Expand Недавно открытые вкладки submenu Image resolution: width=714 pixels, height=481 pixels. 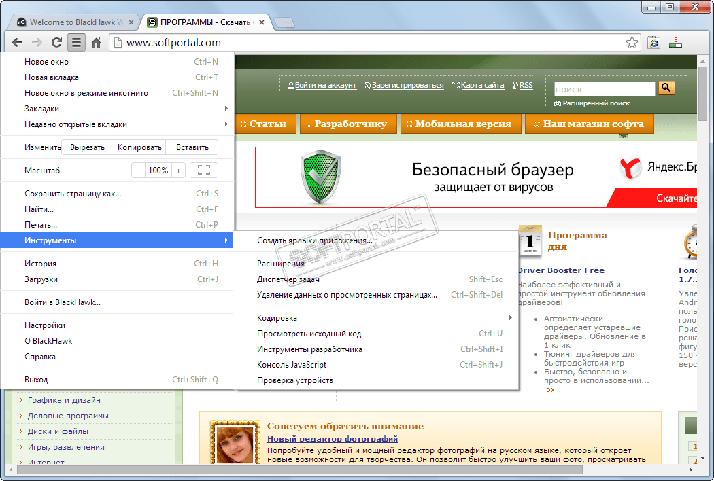click(x=116, y=124)
